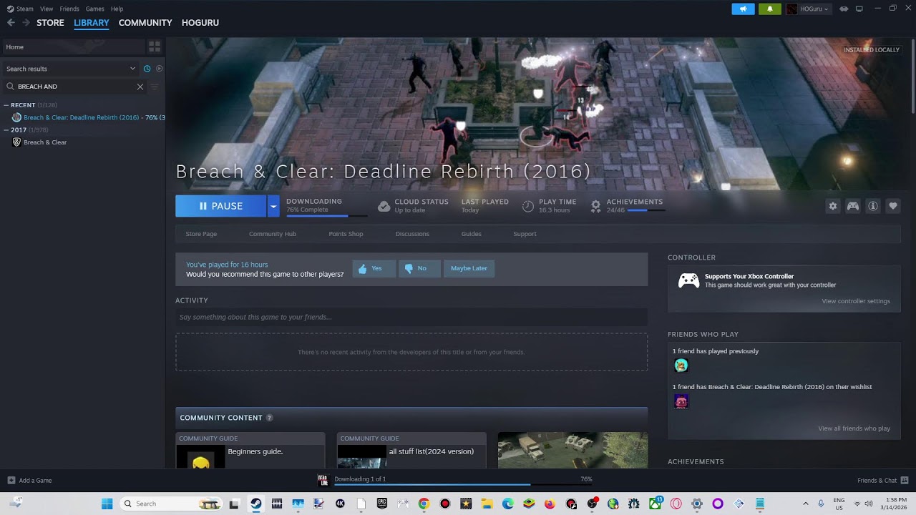This screenshot has height=515, width=916.
Task: Open the Friends & Chat panel
Action: 882,481
